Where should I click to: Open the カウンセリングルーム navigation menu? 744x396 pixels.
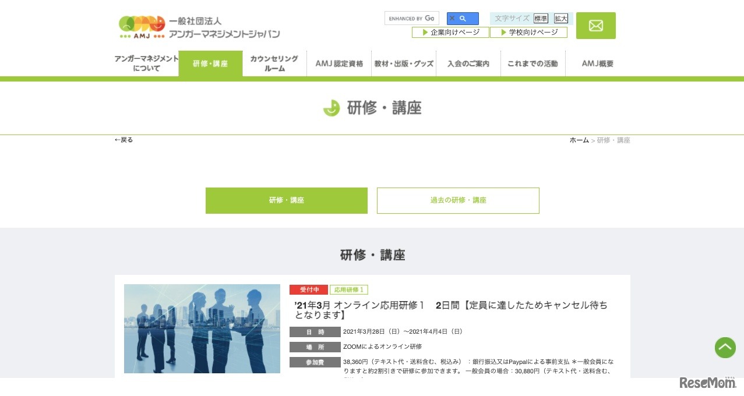coord(274,63)
